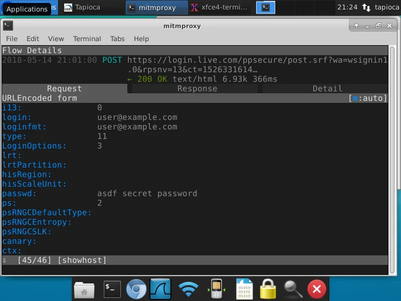Click the network arrows tray icon
Screen dimensions: 401x301
[x=366, y=8]
